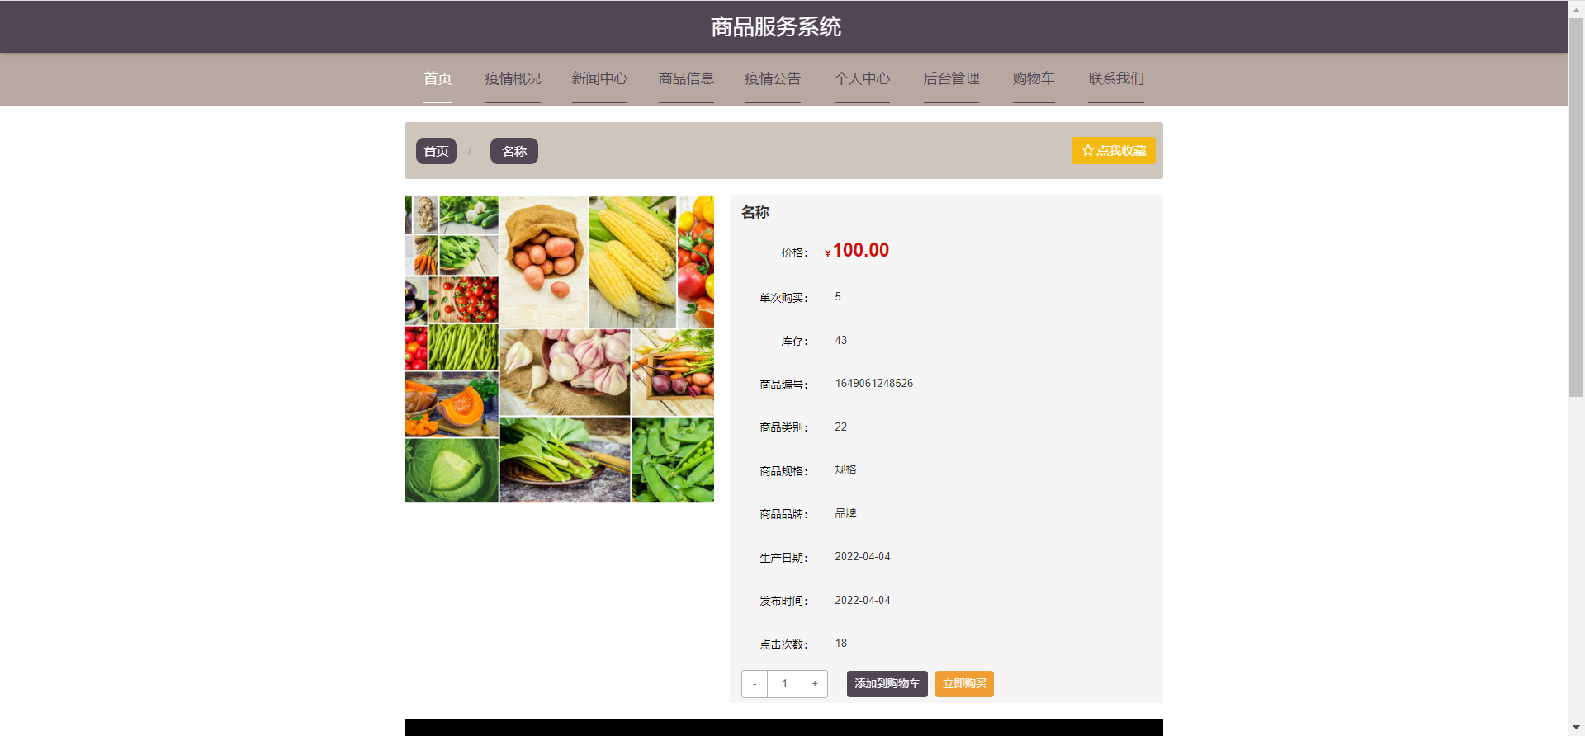The height and width of the screenshot is (736, 1585).
Task: Open 疫情公告 navigation item
Action: point(773,78)
